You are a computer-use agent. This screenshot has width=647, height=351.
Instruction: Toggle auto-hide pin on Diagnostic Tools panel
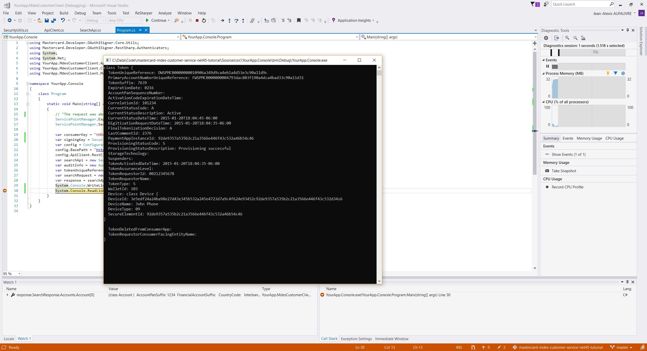click(x=628, y=30)
